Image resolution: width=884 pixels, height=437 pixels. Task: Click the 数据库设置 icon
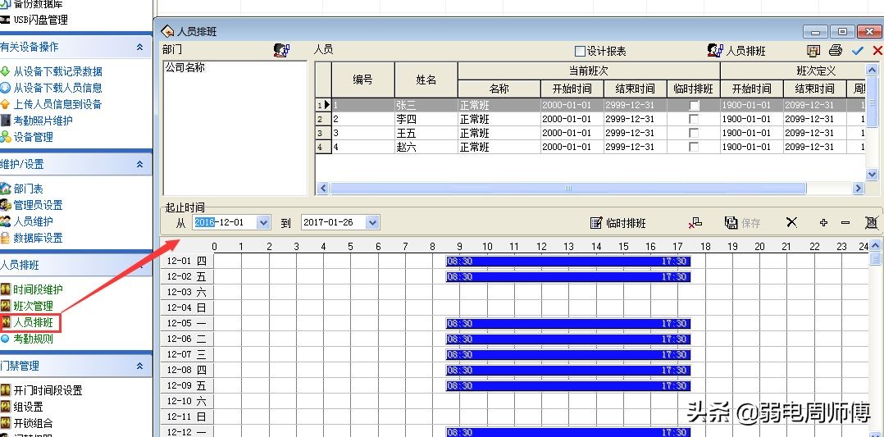pyautogui.click(x=5, y=238)
